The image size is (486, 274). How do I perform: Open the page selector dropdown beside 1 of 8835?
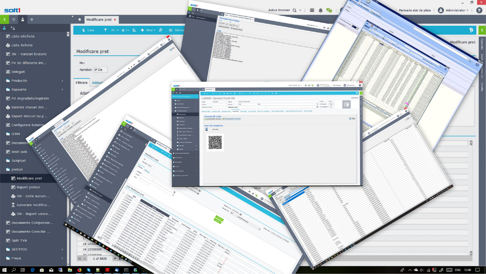(x=115, y=259)
